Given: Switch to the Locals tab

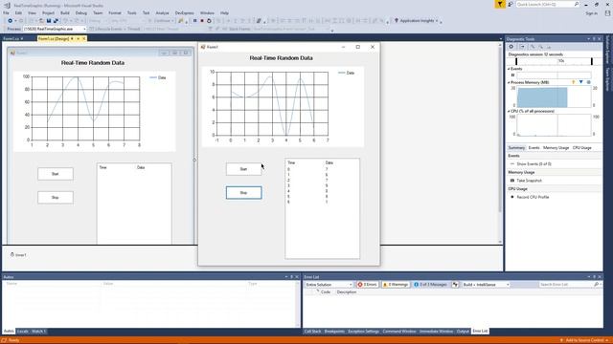Looking at the screenshot, I should 23,332.
